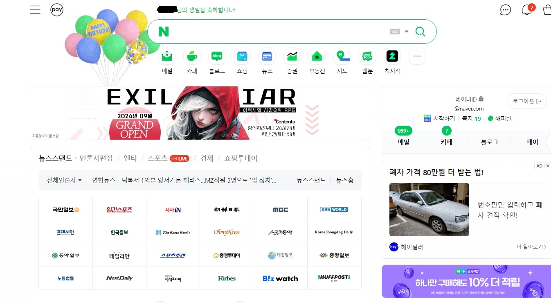Open the Korea JoongAng Daily logo
The image size is (551, 303).
pyautogui.click(x=334, y=233)
